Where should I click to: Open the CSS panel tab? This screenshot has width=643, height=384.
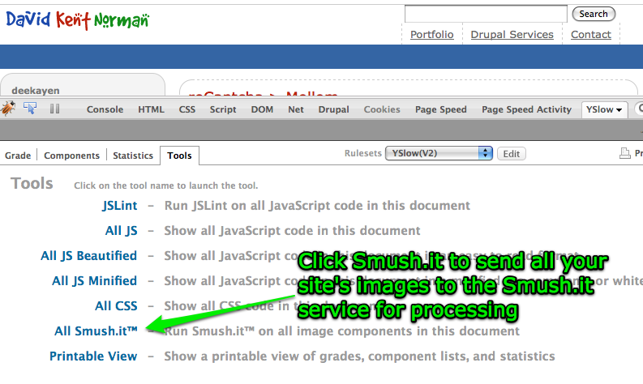click(x=187, y=109)
